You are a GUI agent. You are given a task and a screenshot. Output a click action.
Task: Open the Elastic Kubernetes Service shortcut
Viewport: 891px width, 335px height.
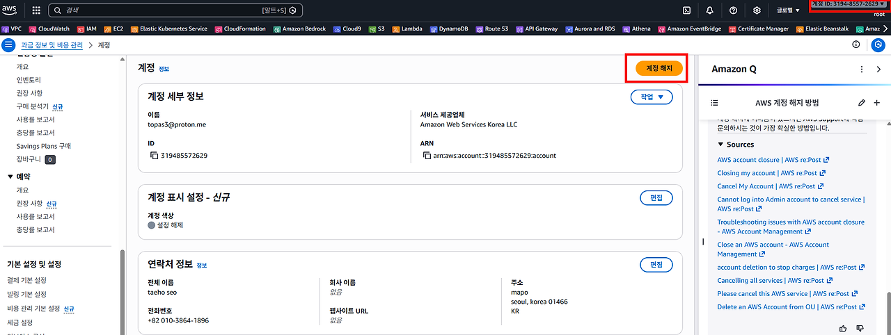click(168, 29)
